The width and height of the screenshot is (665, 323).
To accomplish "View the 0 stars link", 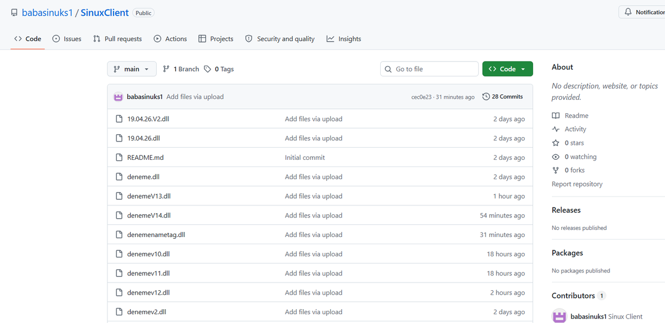I will point(568,143).
